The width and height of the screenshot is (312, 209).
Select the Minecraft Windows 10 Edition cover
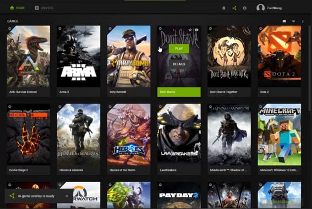[x=280, y=135]
